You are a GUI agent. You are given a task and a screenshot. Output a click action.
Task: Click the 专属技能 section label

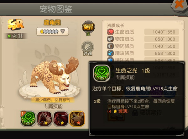53,106
